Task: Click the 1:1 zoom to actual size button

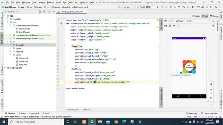Action: coord(211,98)
